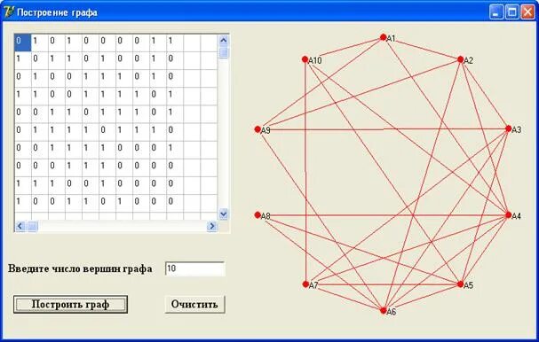The image size is (539, 342).
Task: Click graph vertex A7
Action: [305, 284]
